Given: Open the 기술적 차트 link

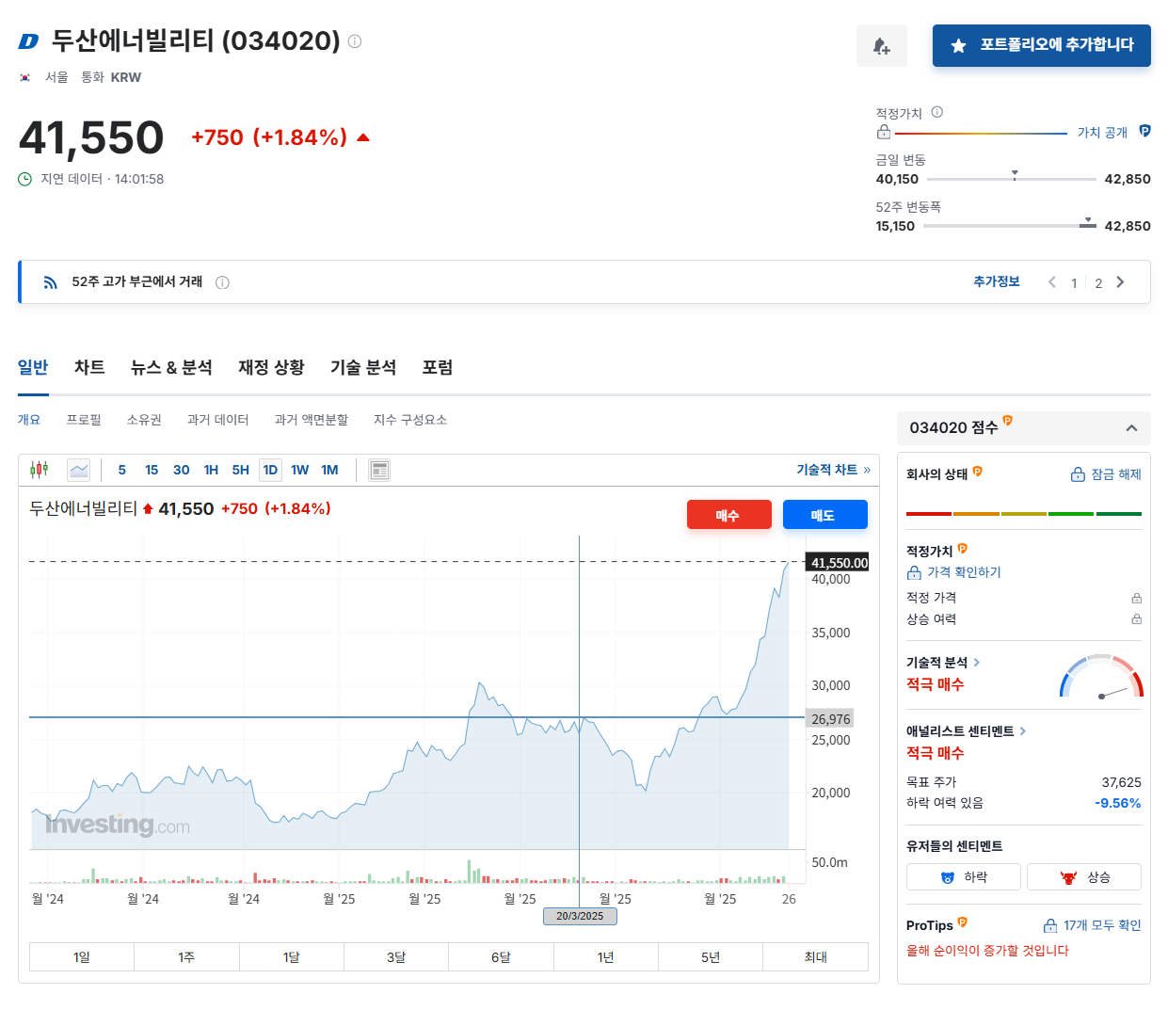Looking at the screenshot, I should pos(834,470).
